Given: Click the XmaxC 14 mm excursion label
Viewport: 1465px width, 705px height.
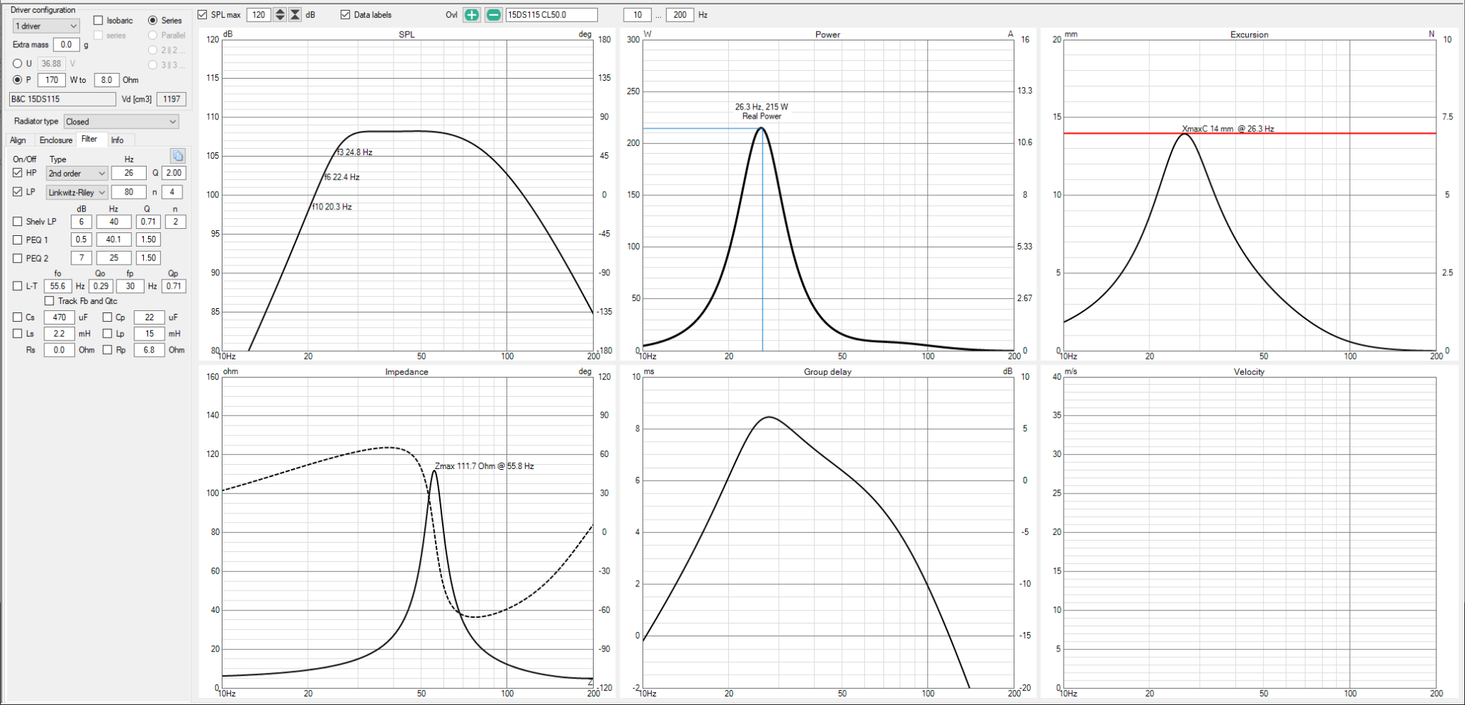Looking at the screenshot, I should tap(1228, 129).
